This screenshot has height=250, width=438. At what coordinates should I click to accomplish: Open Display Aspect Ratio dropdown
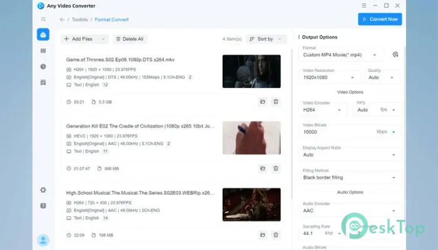(350, 155)
